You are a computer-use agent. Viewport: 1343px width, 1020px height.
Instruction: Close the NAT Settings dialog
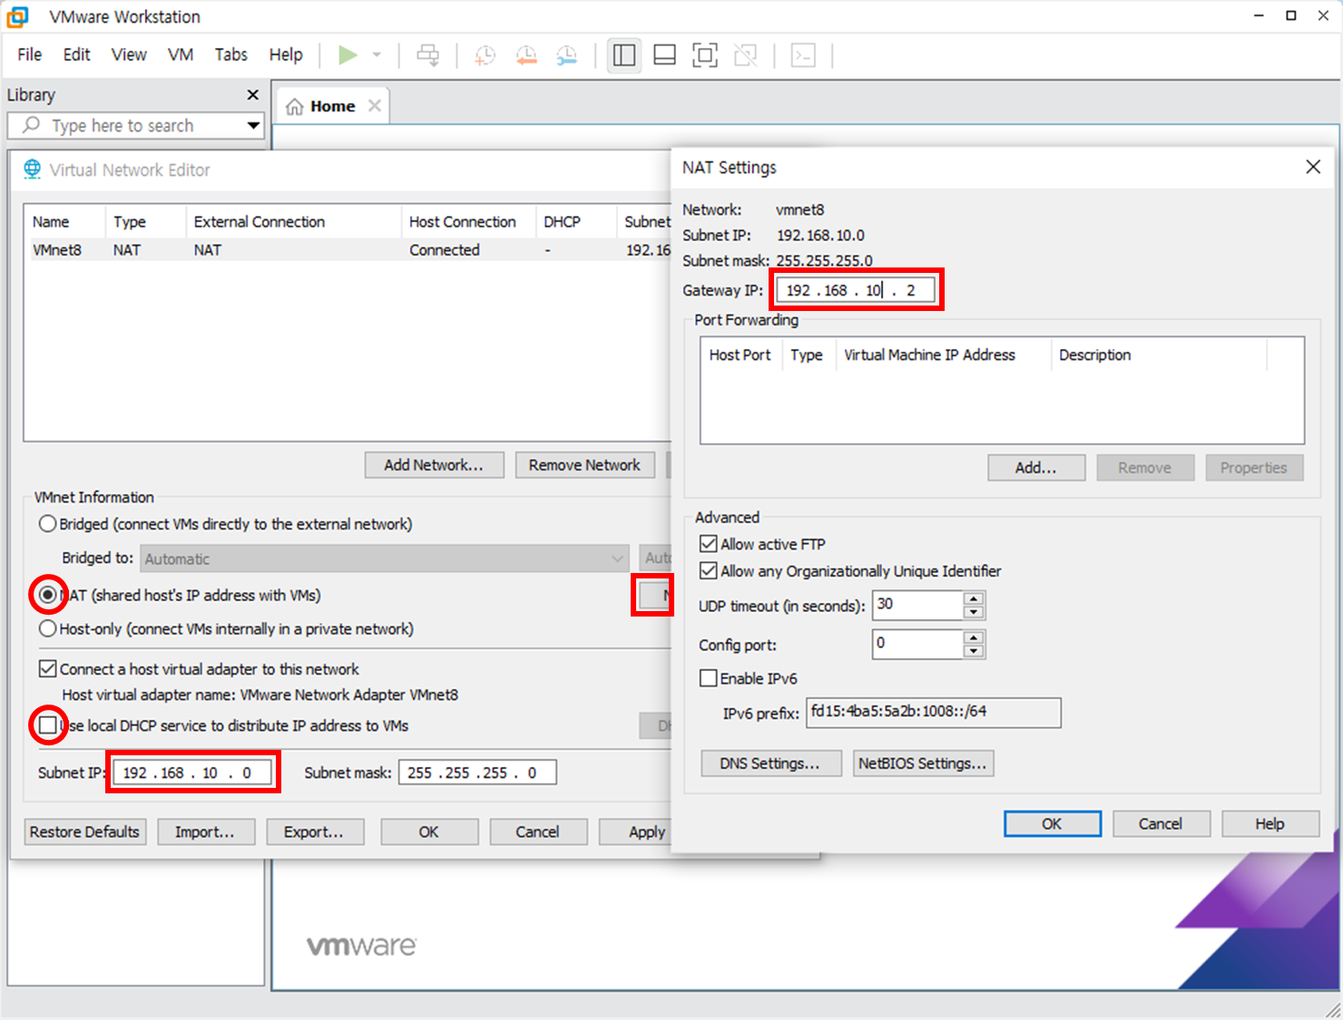[x=1313, y=167]
